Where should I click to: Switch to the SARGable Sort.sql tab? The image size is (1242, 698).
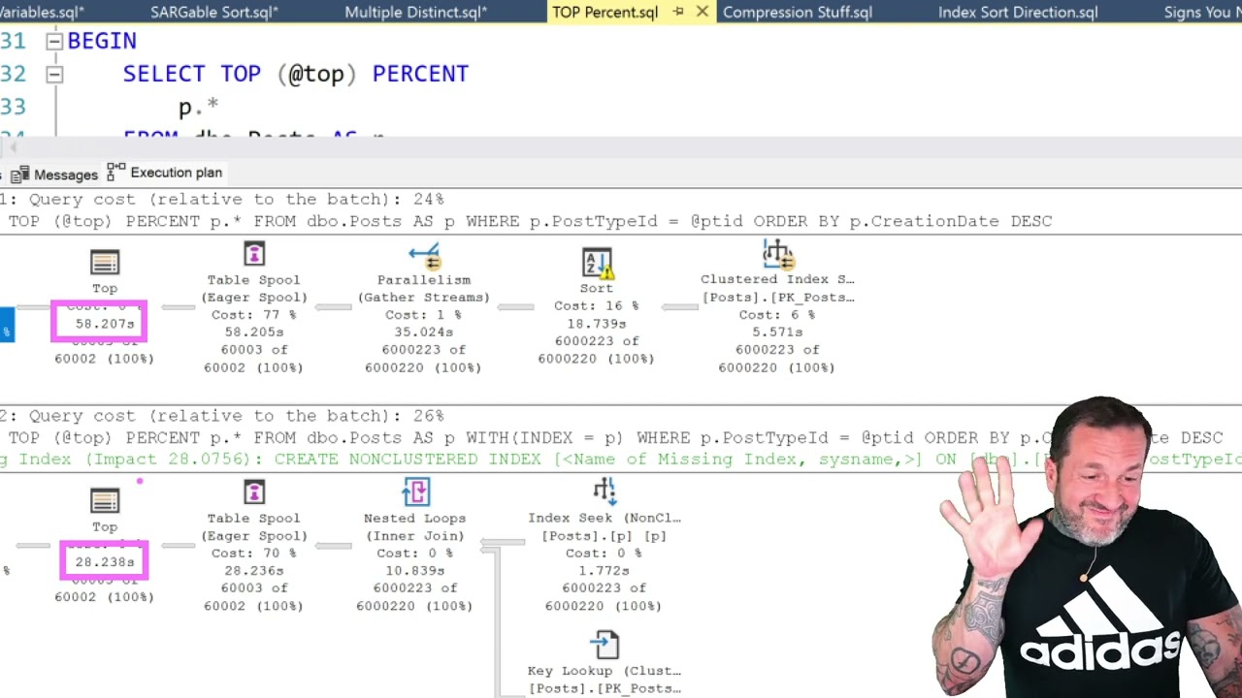pos(214,13)
